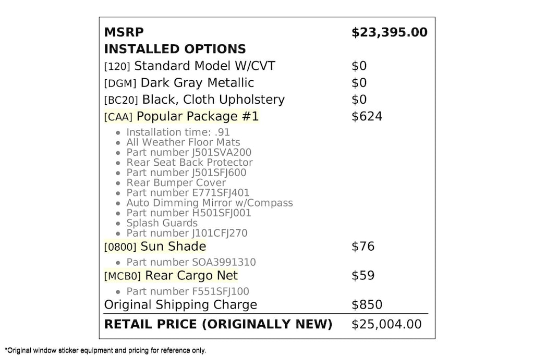The width and height of the screenshot is (534, 356).
Task: Click the INSTALLED OPTIONS heading
Action: click(175, 49)
